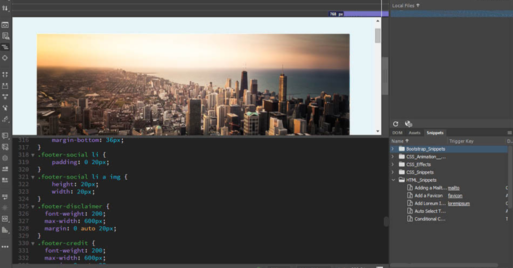Click the snippet file icon beside Conditional C...

(410, 219)
